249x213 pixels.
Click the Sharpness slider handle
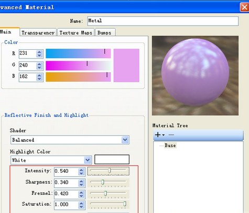click(x=103, y=182)
